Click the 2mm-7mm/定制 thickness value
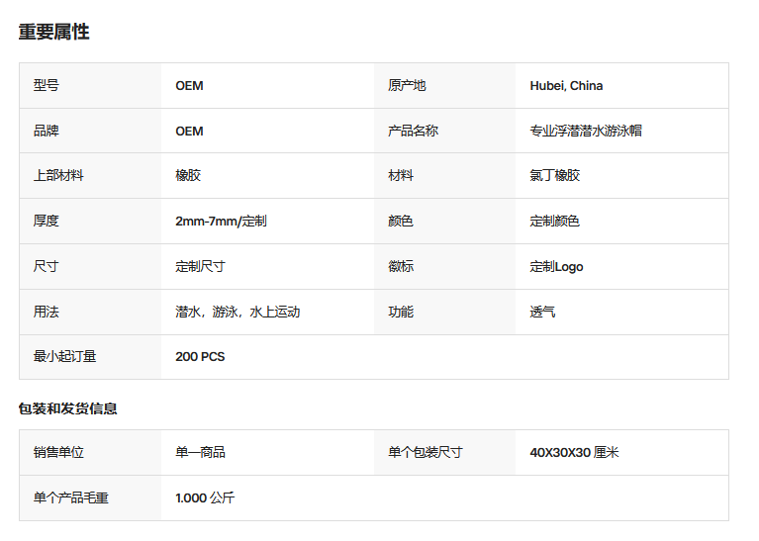 (x=221, y=222)
